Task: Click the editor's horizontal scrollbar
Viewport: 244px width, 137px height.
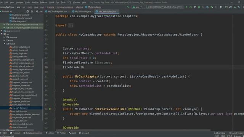Action: pyautogui.click(x=133, y=130)
